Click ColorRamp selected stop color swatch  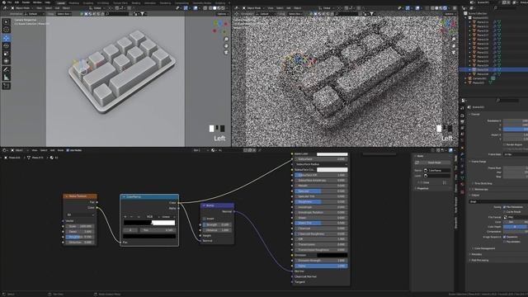coord(149,237)
